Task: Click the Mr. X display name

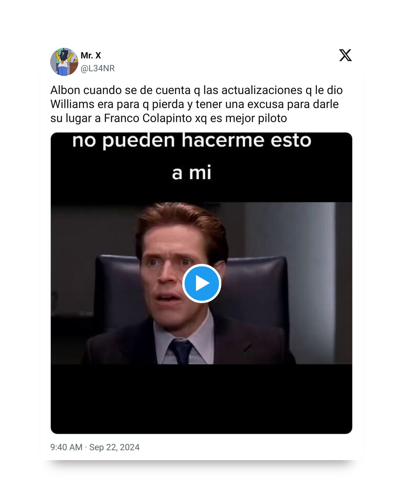Action: tap(91, 55)
